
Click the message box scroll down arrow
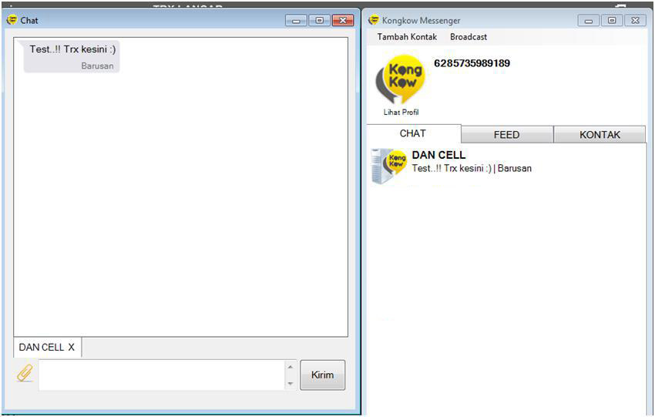point(291,383)
